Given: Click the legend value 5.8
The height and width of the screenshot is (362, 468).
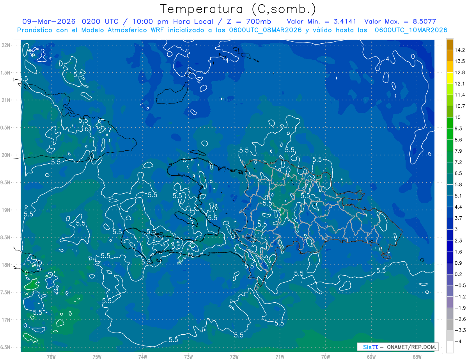Looking at the screenshot, I should tap(459, 185).
